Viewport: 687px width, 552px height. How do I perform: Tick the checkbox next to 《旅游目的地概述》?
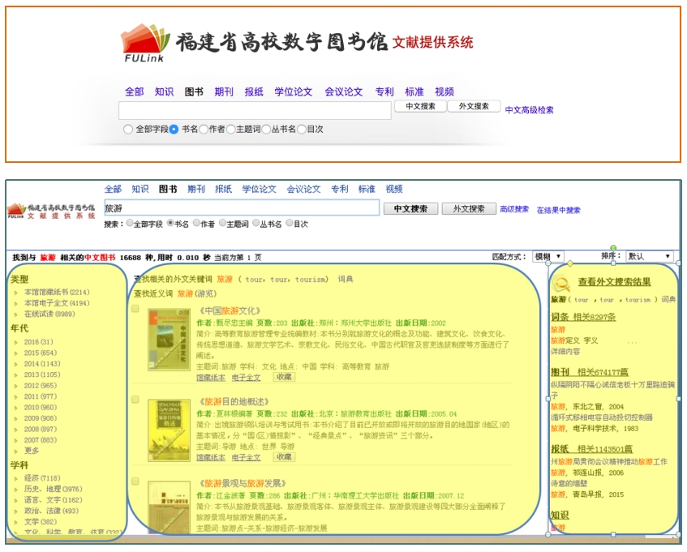(135, 400)
